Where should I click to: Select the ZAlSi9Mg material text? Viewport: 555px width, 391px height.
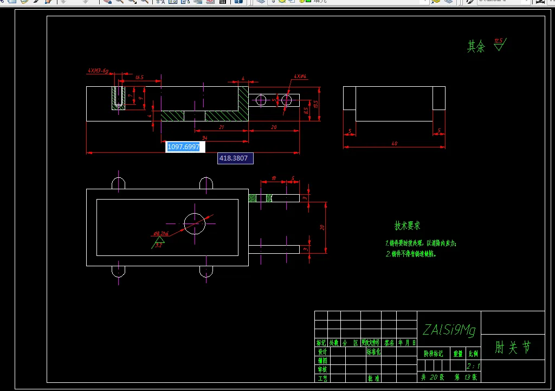(449, 330)
